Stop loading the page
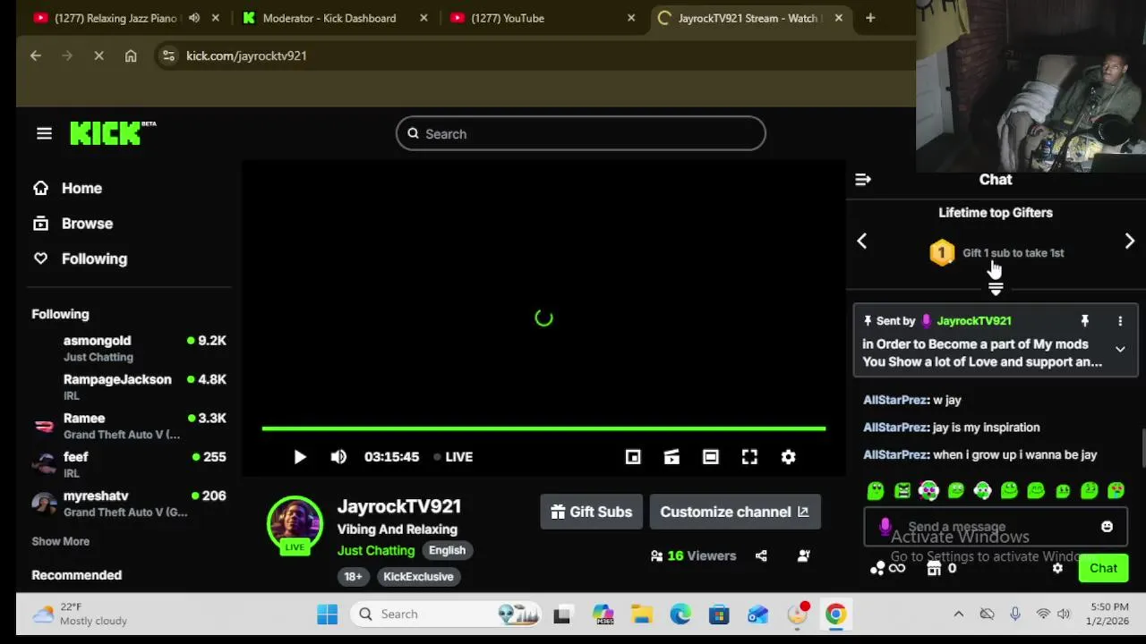Screen dimensions: 1146x644 (x=98, y=55)
